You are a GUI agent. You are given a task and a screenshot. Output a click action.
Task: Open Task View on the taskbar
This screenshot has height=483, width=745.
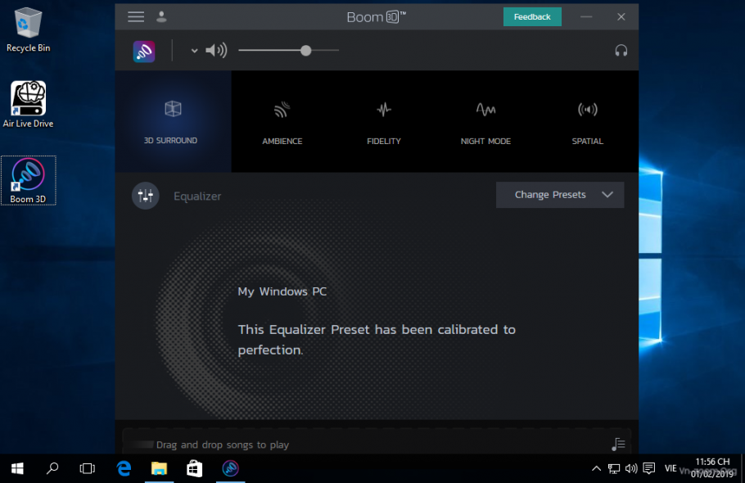[88, 469]
